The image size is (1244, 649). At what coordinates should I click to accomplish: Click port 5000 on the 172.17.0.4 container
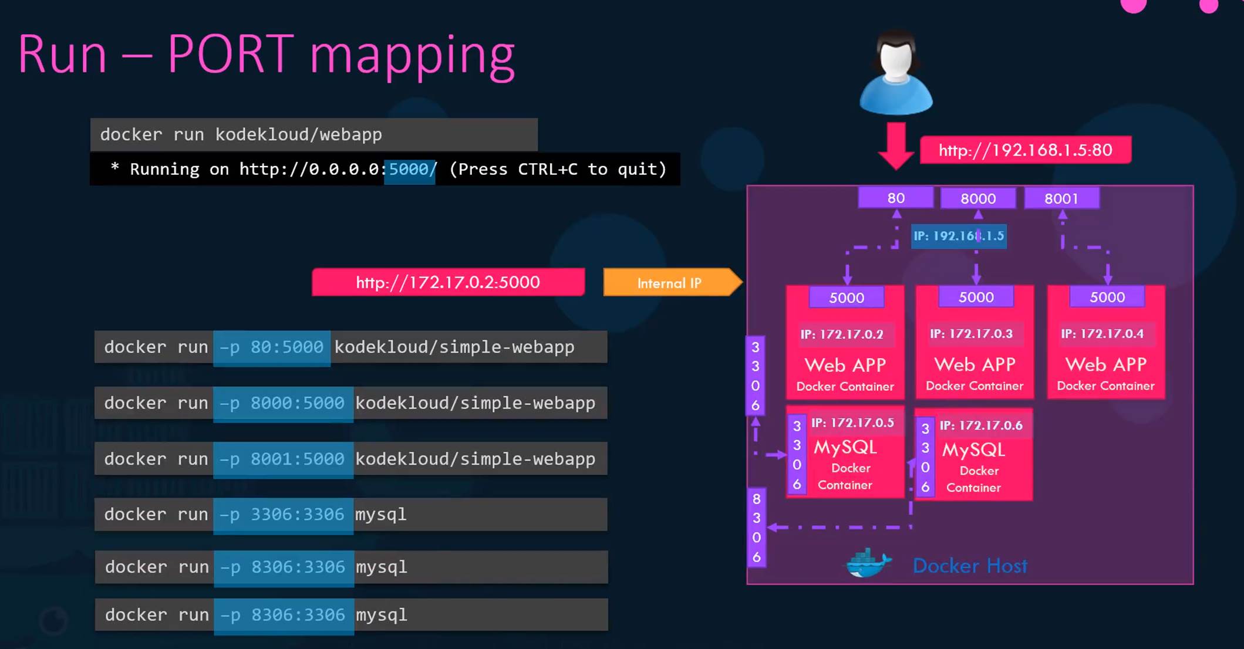point(1107,297)
